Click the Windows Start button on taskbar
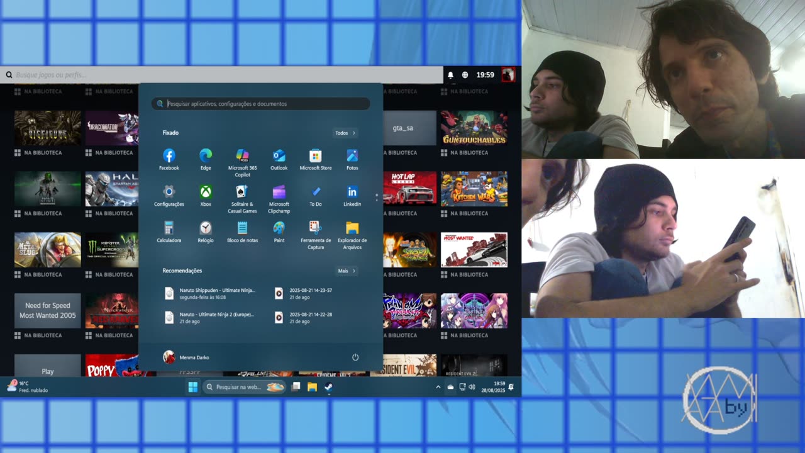Screen dimensions: 805x453 click(x=192, y=387)
